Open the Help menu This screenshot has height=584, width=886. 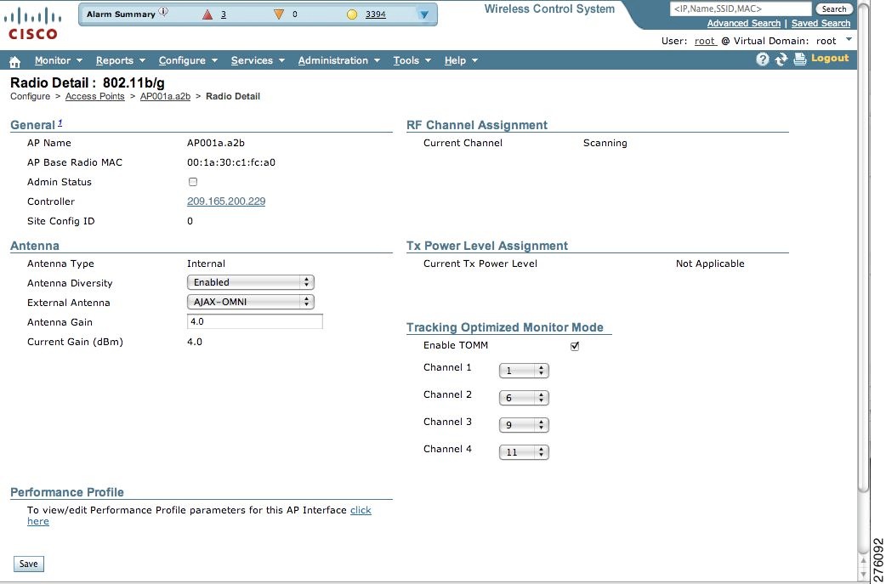461,60
